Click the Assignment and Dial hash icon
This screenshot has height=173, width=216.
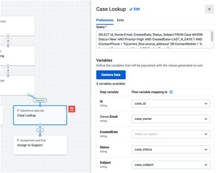[x=18, y=140]
